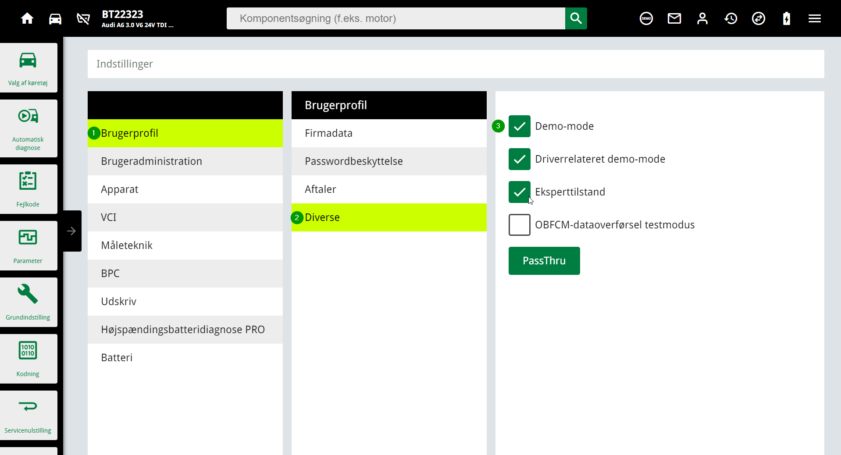
Task: Click the crossed-out VCI connection icon
Action: [83, 18]
